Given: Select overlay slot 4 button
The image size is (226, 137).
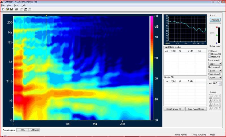Looking at the screenshot, I should (210, 108).
